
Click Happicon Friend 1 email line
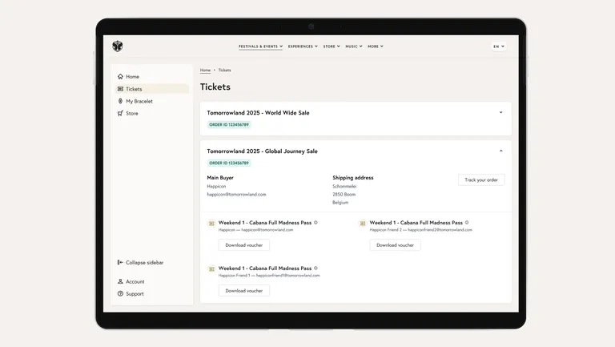pos(269,276)
